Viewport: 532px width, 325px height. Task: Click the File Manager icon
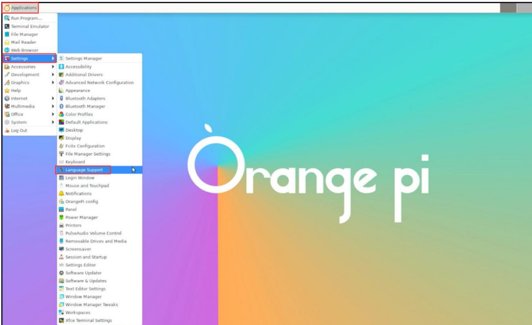pos(7,34)
